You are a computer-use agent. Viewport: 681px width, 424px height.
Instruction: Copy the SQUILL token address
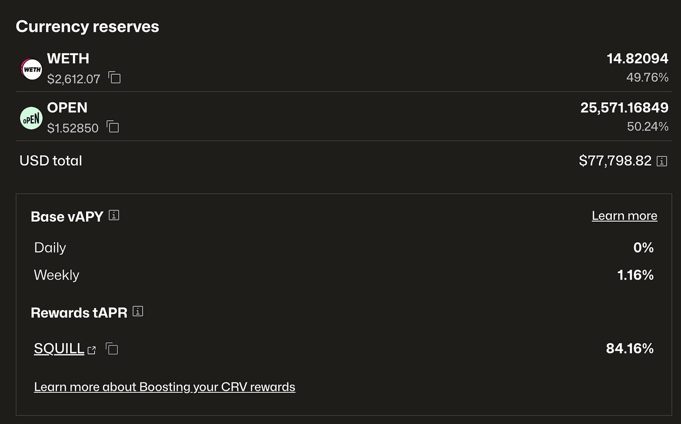(112, 349)
